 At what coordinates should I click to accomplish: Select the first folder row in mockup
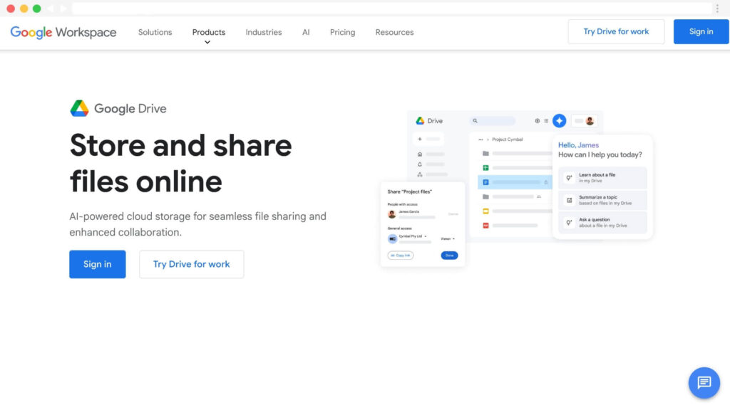515,154
